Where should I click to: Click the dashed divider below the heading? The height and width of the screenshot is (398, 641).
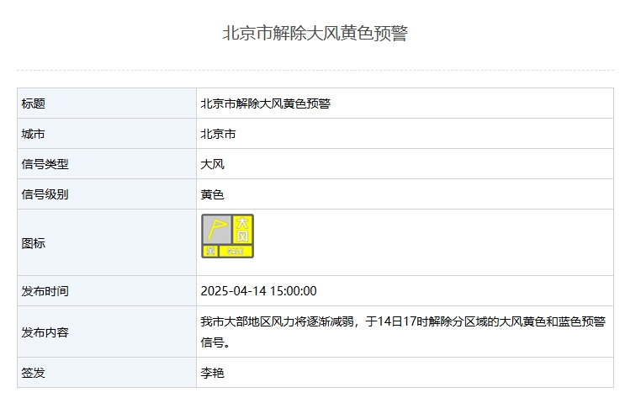(x=315, y=70)
